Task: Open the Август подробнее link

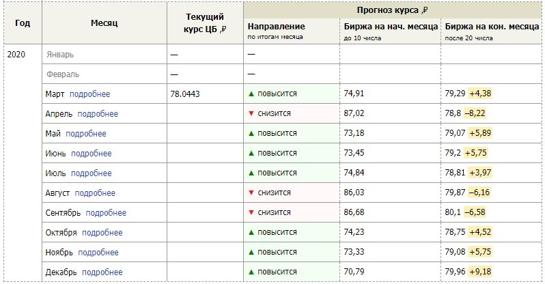Action: point(95,193)
